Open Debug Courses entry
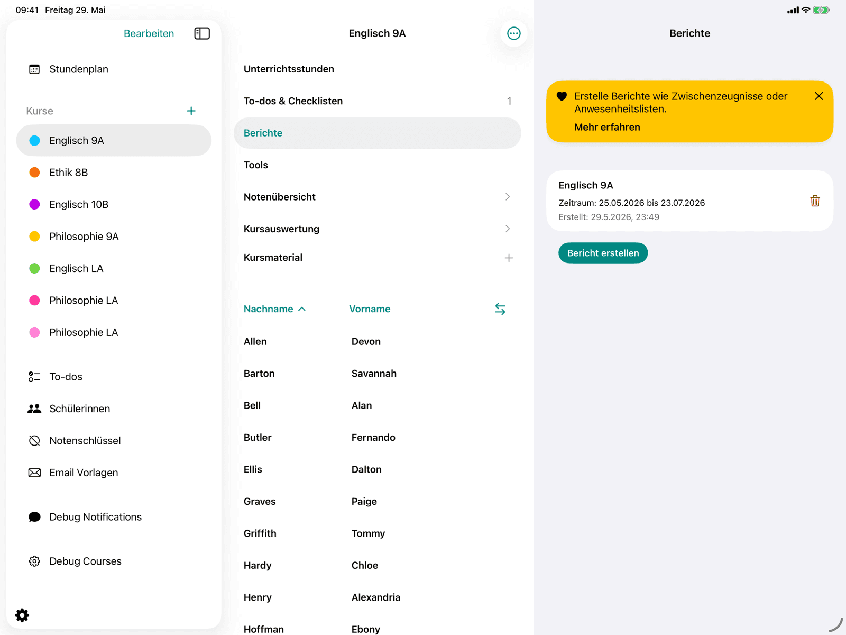Screen dimensions: 846x635 pyautogui.click(x=114, y=561)
